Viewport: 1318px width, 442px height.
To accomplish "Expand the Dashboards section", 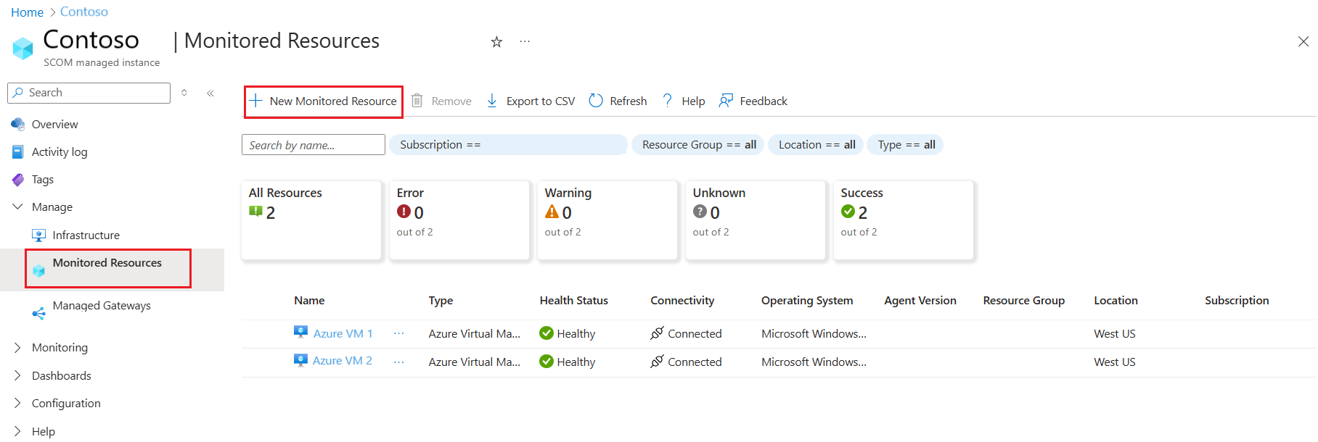I will 18,376.
